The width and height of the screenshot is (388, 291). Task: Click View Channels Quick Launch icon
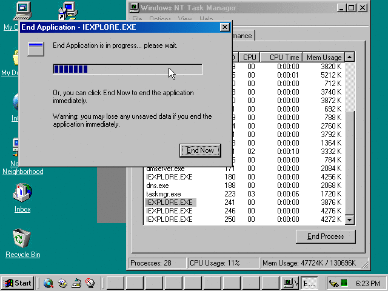(x=90, y=283)
